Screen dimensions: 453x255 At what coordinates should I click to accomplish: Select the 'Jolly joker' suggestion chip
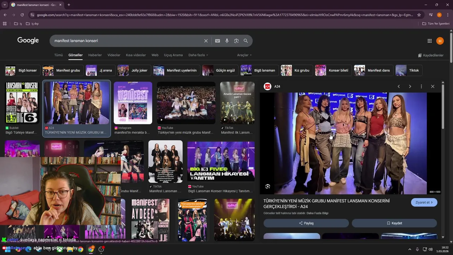coord(134,70)
